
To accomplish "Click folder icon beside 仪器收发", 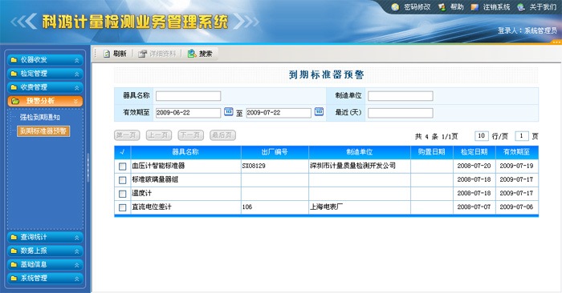I will pyautogui.click(x=14, y=60).
